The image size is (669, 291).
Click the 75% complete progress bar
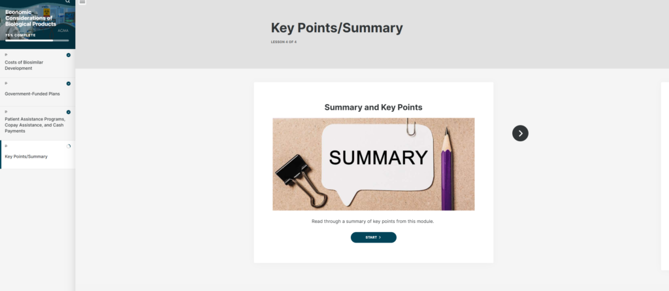(x=37, y=41)
